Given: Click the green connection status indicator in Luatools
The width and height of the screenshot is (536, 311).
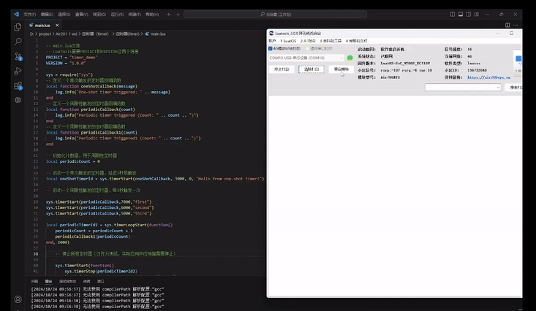Looking at the screenshot, I should (x=350, y=58).
